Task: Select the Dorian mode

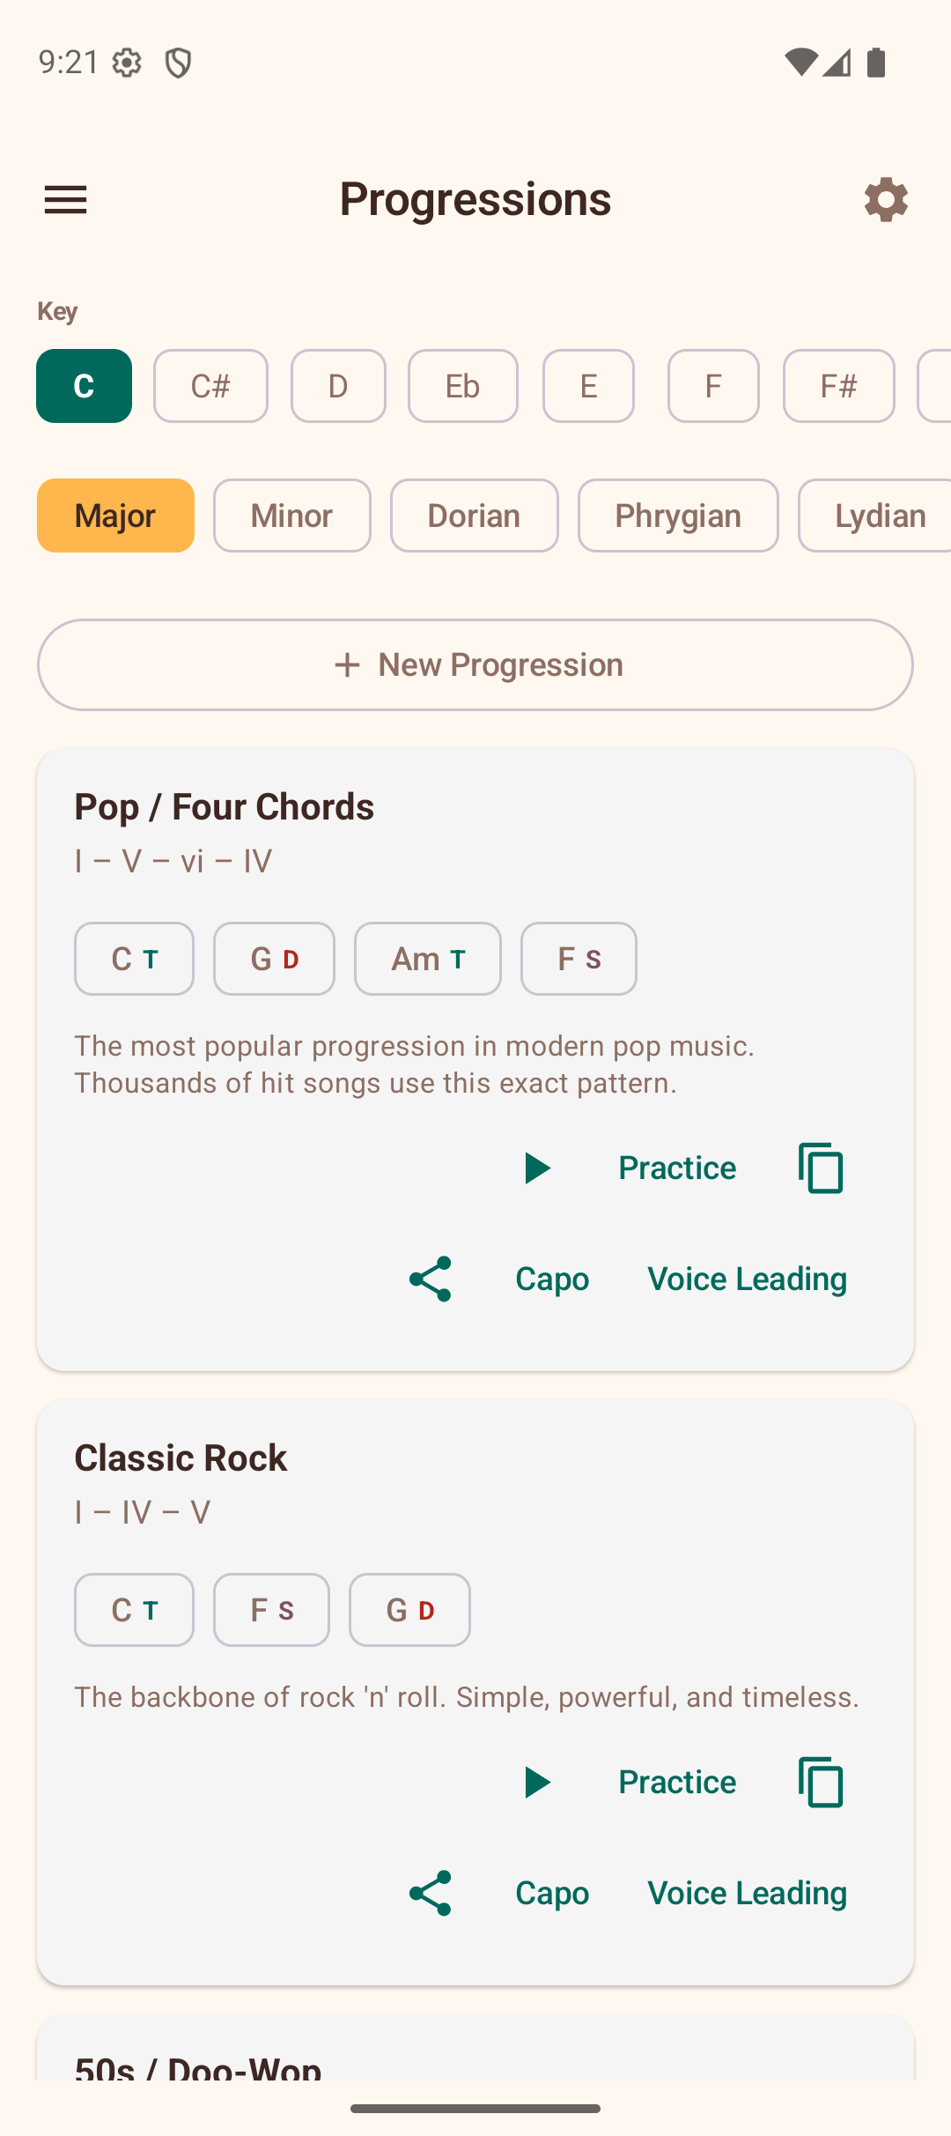Action: [474, 515]
